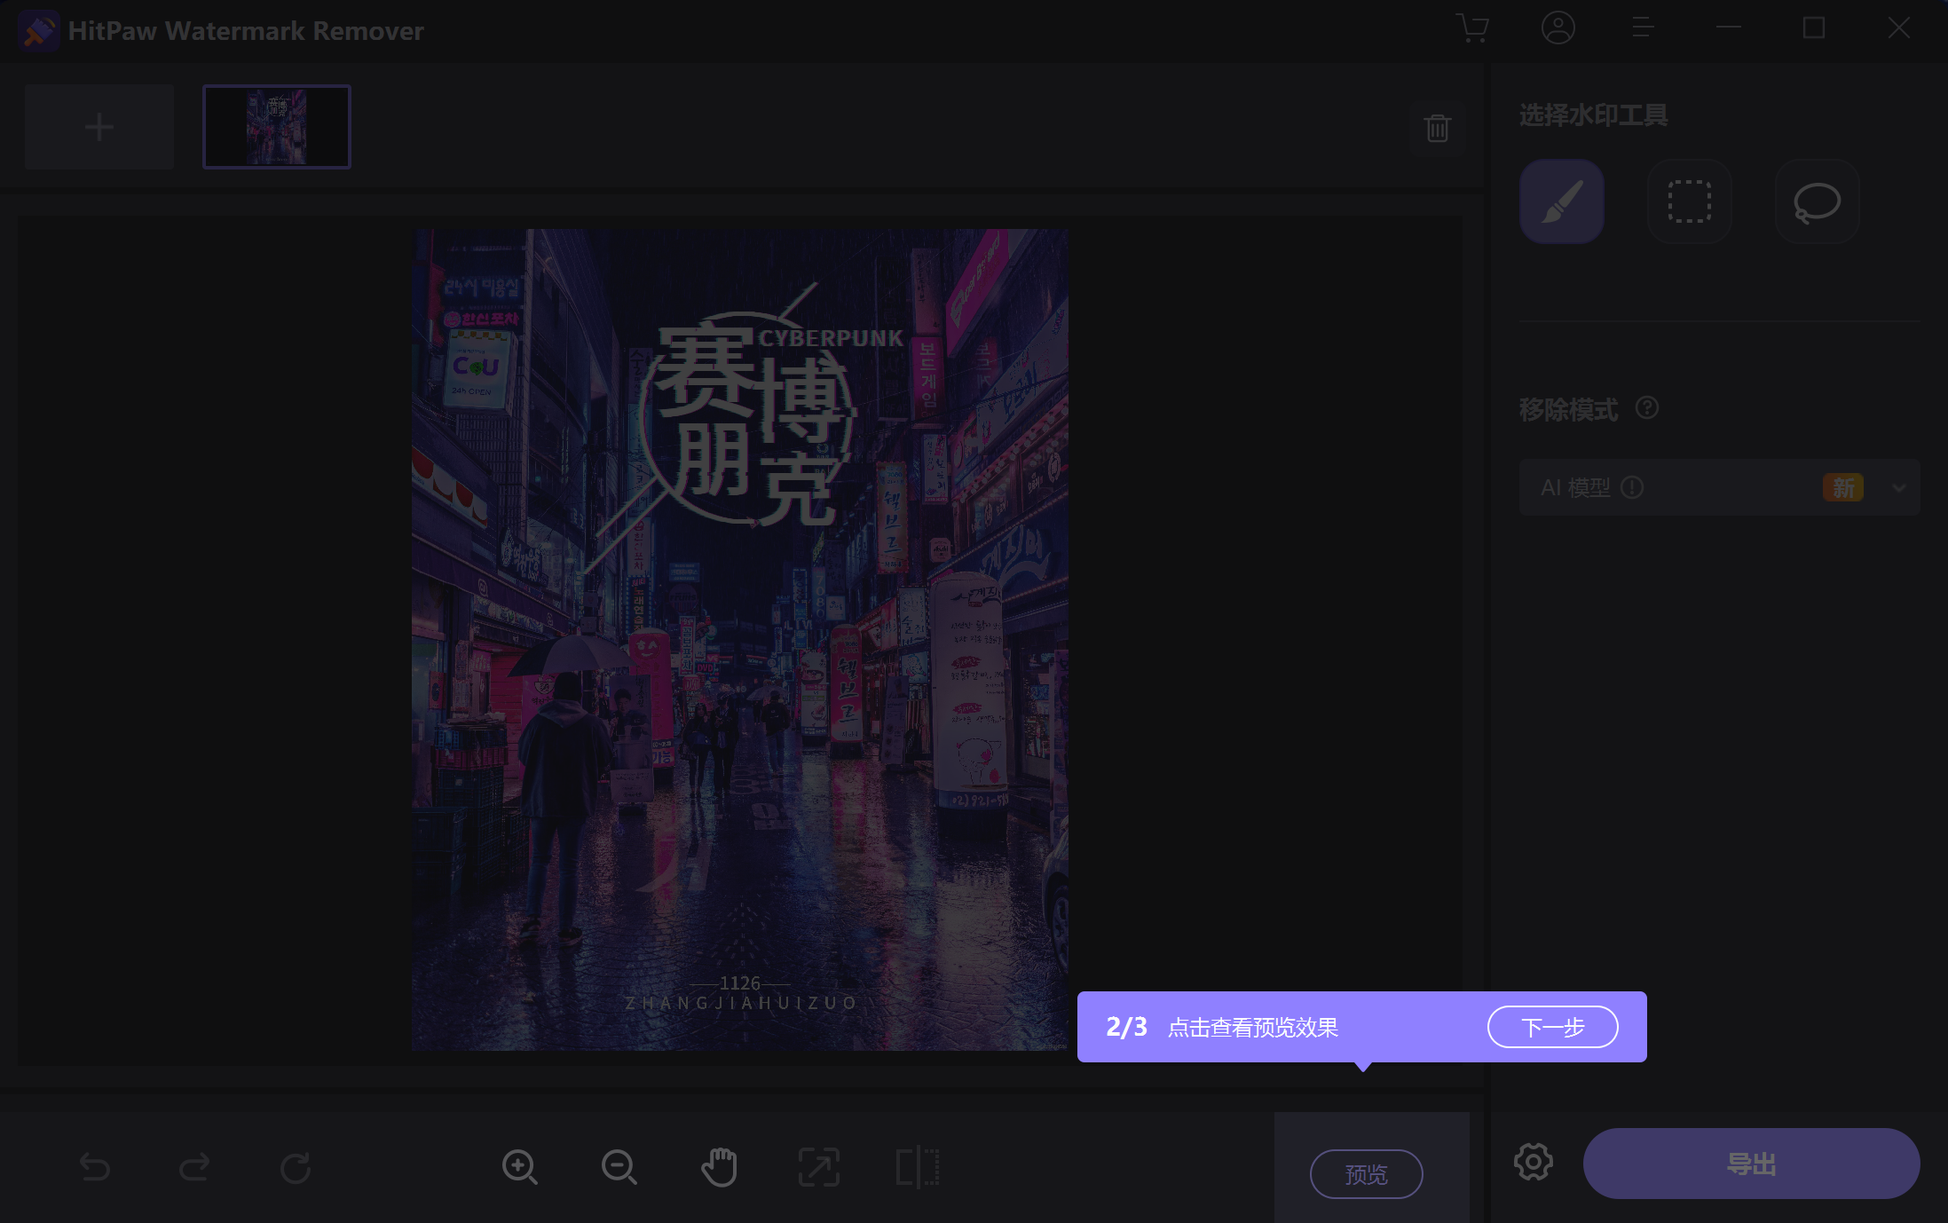Click the undo arrow icon
Viewport: 1948px width, 1223px height.
click(x=95, y=1166)
